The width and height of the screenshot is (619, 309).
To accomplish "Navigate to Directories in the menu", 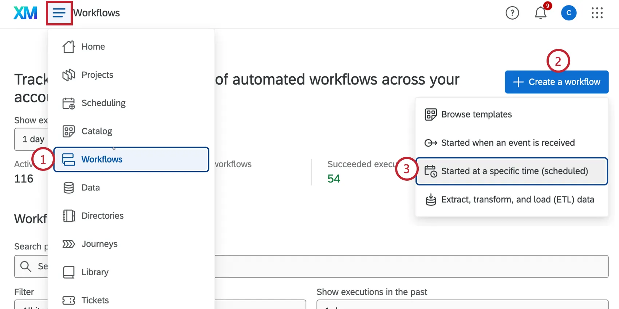I will pos(102,216).
